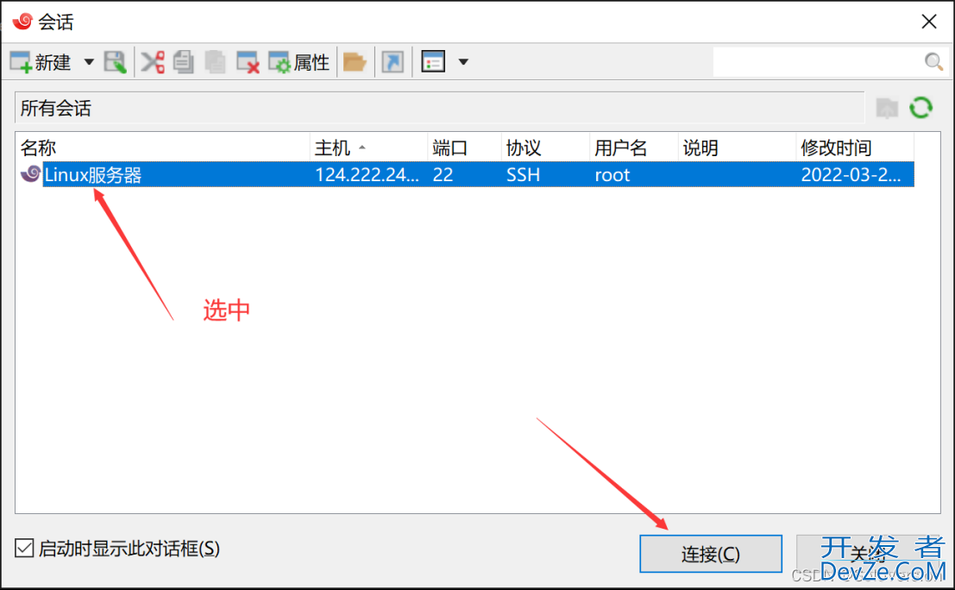
Task: Click the 连接(C) connect button
Action: point(711,554)
